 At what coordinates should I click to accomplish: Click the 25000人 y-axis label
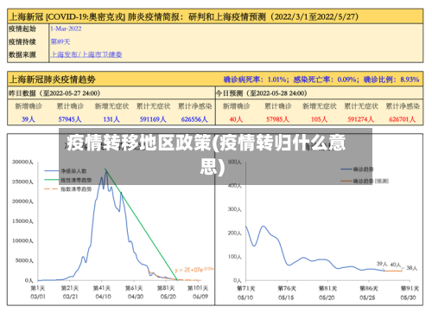(x=22, y=182)
